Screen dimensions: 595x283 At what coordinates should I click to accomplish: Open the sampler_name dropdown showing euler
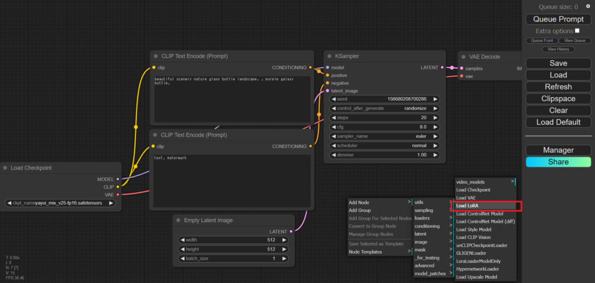(382, 136)
